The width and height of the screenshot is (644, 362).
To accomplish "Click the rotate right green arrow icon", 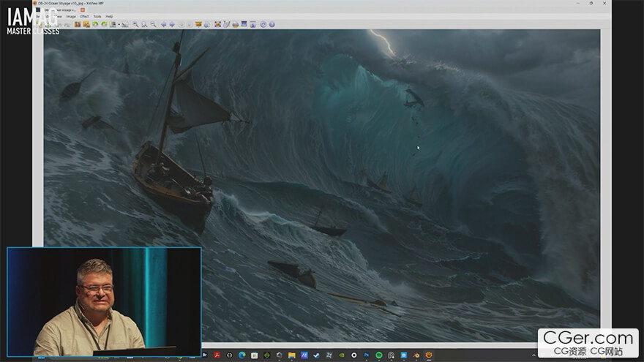I will [x=105, y=24].
